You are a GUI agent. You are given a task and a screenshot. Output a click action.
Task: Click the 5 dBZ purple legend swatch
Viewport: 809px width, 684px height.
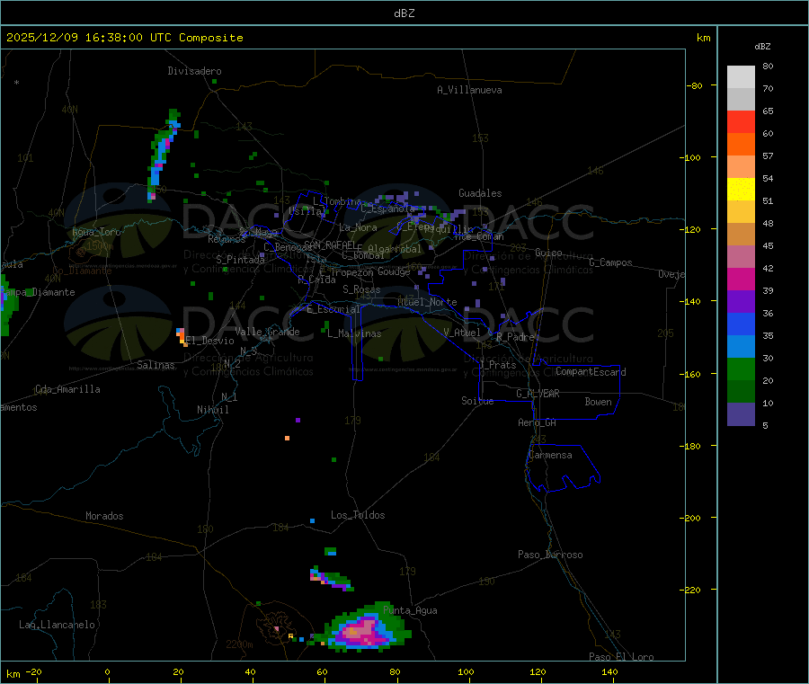pos(741,414)
